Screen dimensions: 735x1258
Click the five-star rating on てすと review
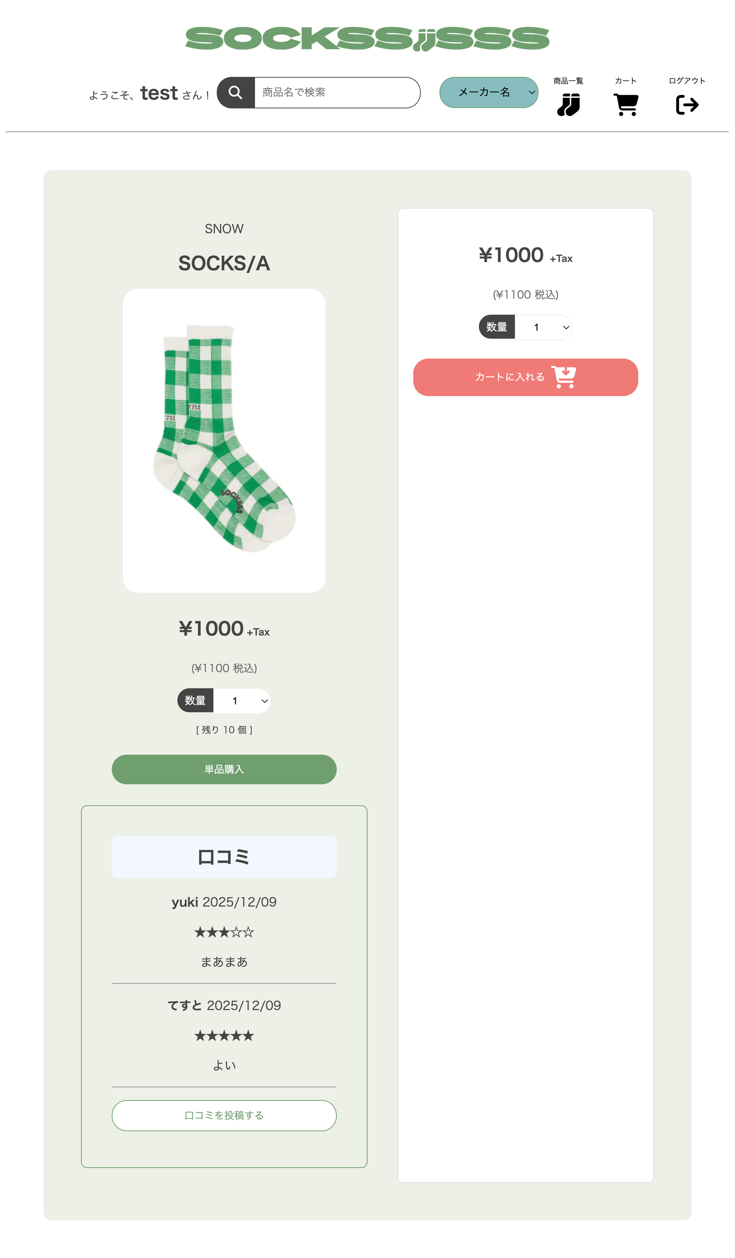224,1036
